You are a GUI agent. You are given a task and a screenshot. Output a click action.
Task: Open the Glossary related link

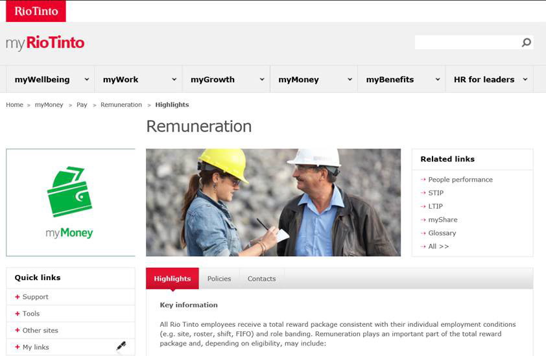tap(442, 233)
